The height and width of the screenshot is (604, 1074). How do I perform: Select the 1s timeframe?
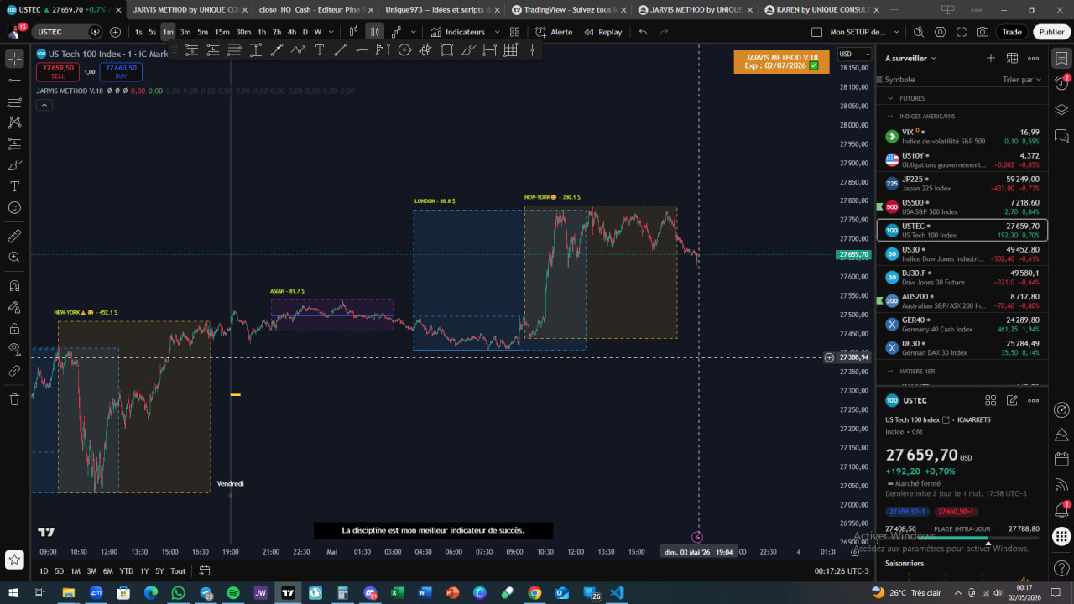138,32
